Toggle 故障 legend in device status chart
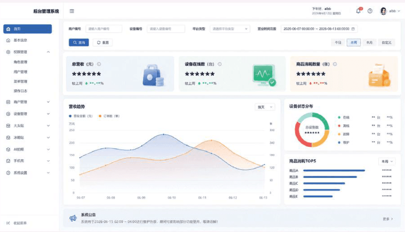The image size is (405, 232). pos(344,134)
